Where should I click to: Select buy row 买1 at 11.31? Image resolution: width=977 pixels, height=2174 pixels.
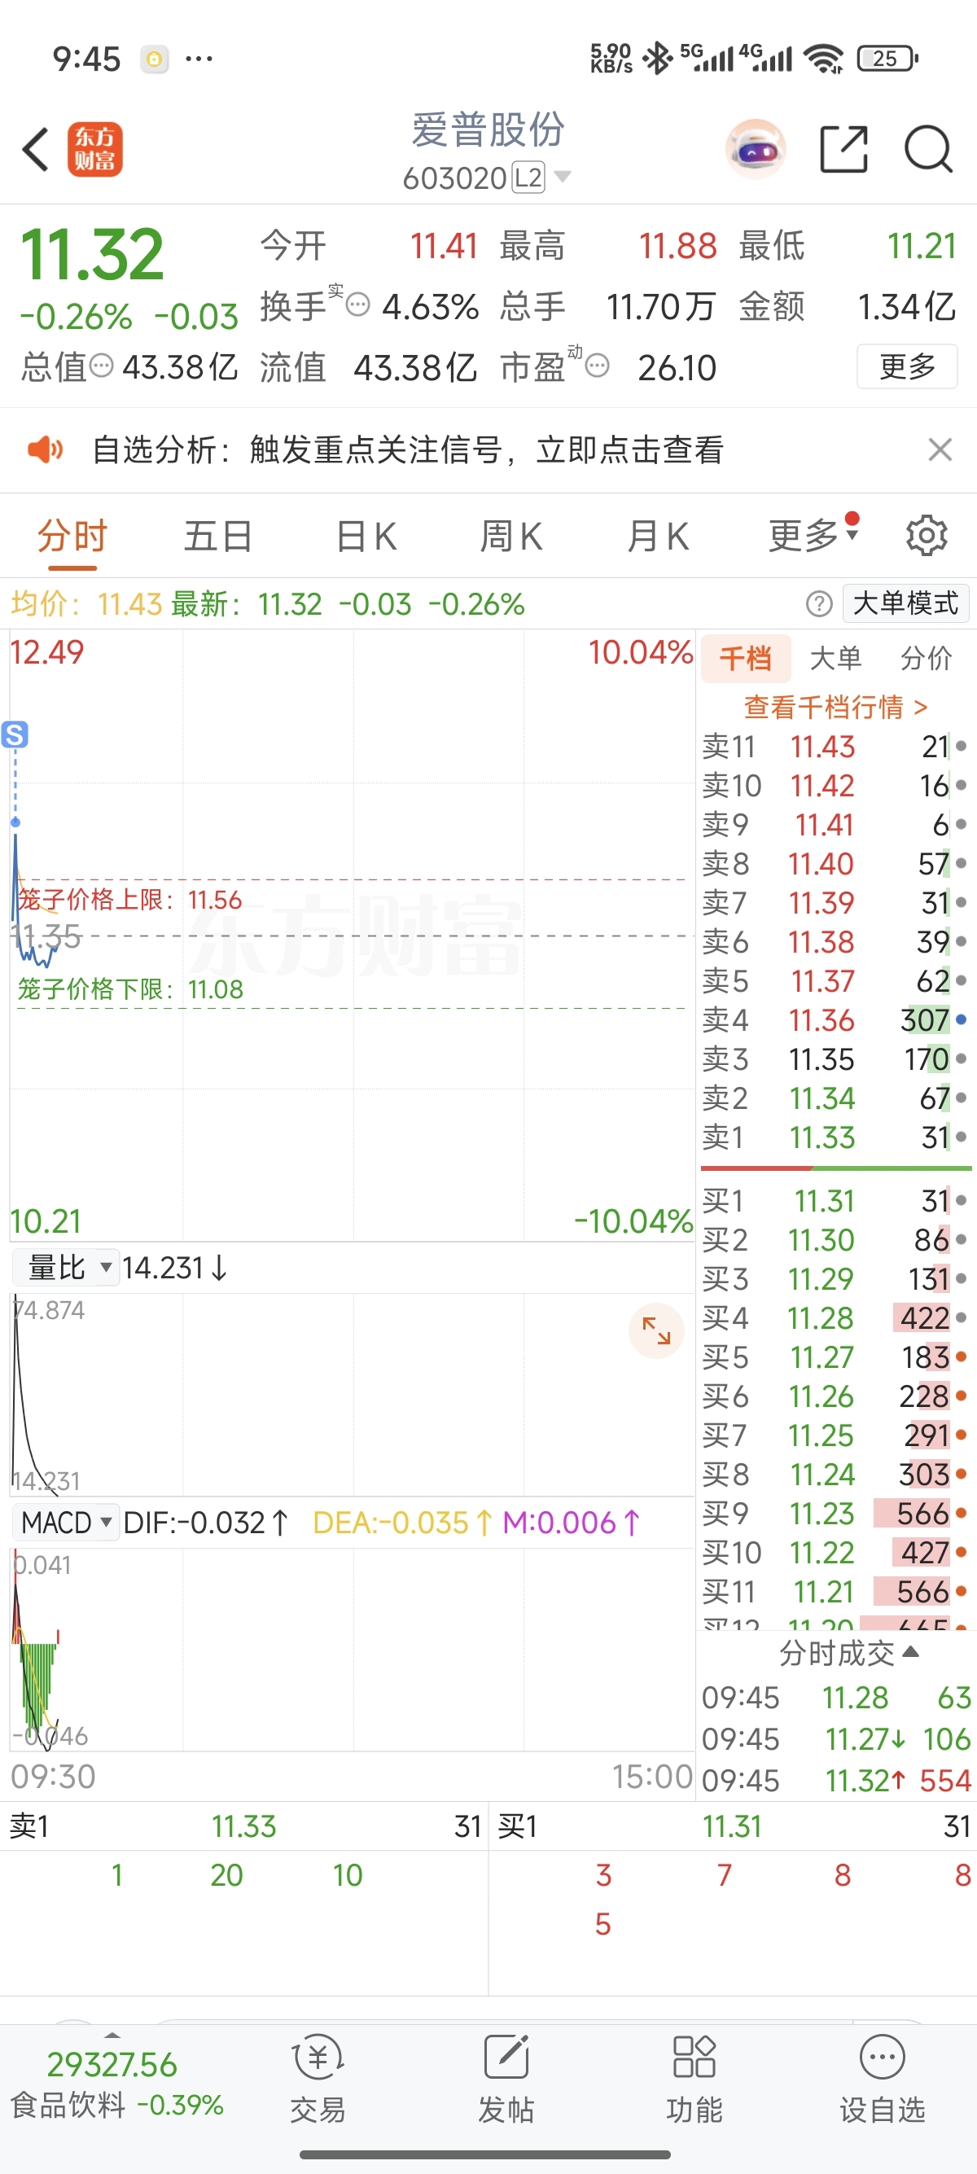[835, 1201]
